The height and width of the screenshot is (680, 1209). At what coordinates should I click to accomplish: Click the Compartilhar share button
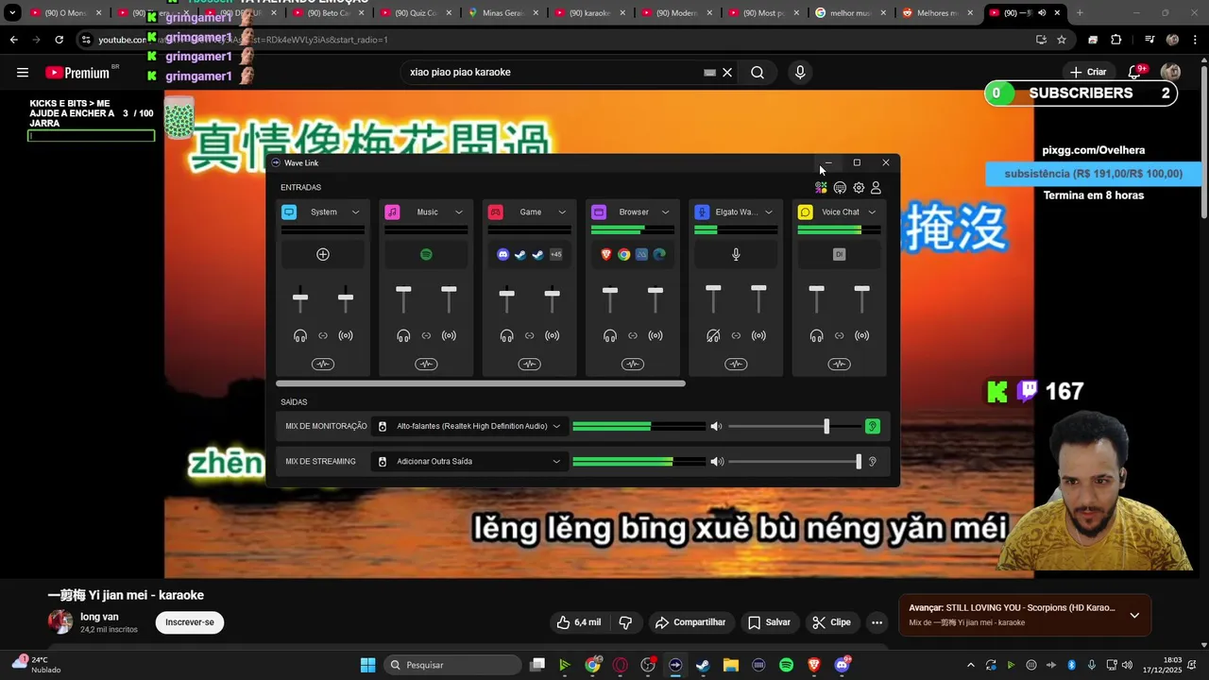pyautogui.click(x=690, y=622)
